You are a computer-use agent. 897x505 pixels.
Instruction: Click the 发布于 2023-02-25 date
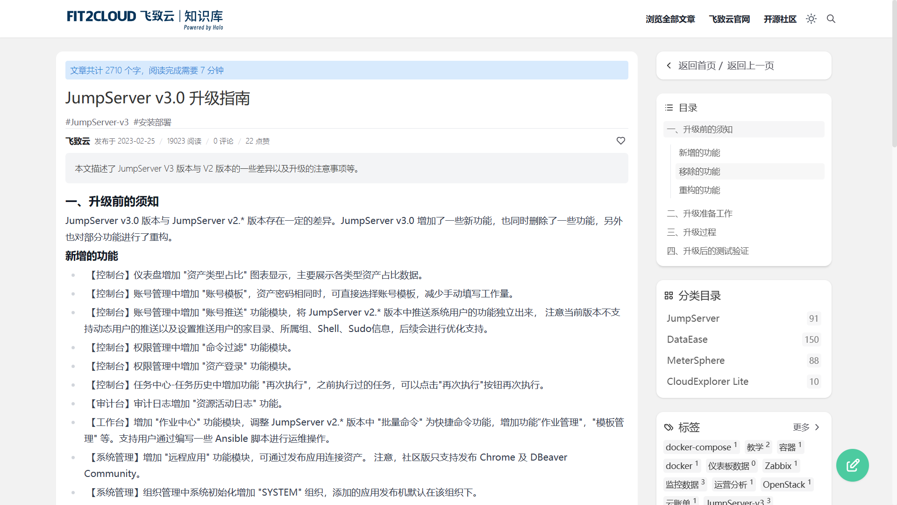pyautogui.click(x=125, y=141)
